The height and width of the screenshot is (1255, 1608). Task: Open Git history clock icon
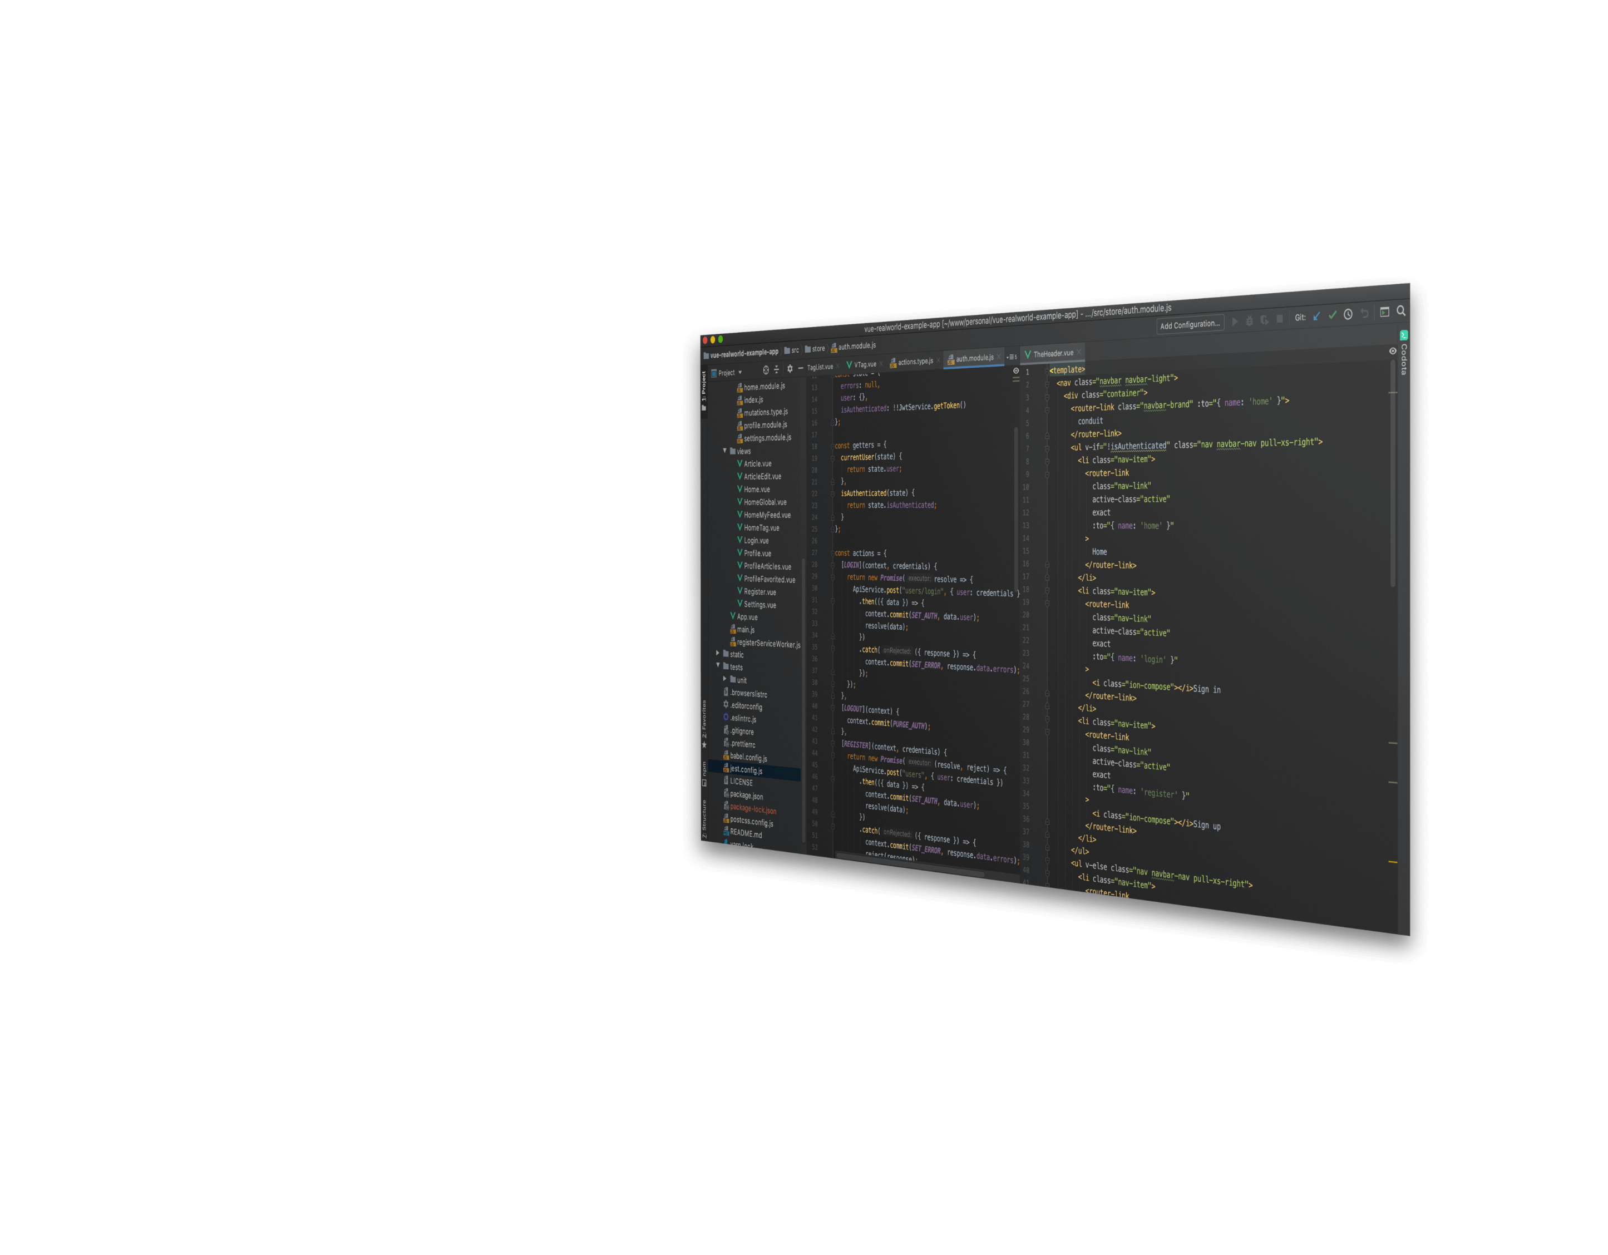pos(1348,314)
